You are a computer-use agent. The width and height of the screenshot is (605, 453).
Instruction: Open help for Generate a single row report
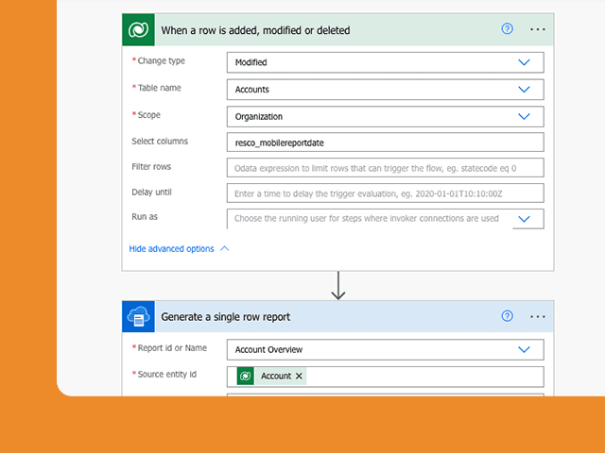[x=507, y=316]
